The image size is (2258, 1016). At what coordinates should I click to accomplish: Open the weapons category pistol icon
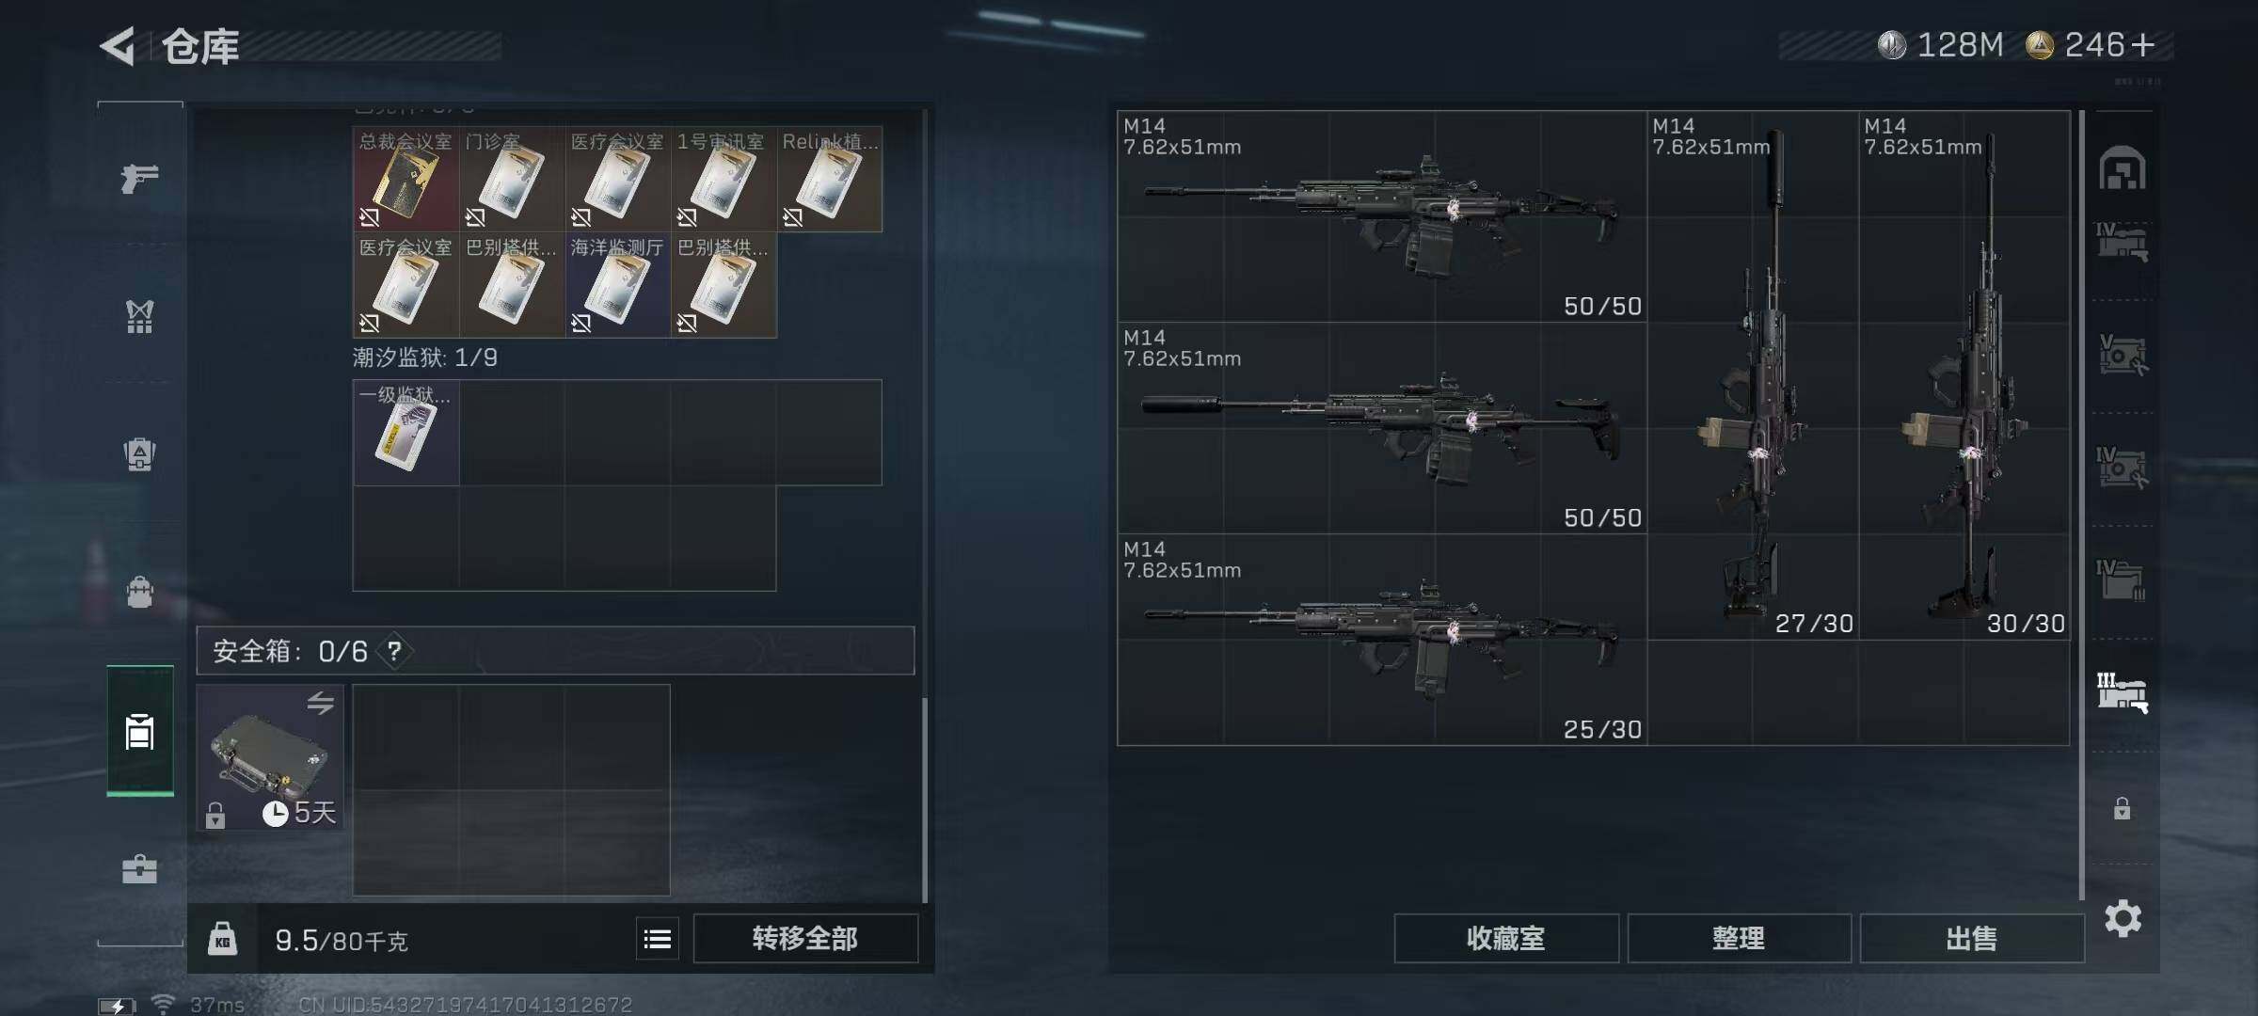(x=139, y=178)
